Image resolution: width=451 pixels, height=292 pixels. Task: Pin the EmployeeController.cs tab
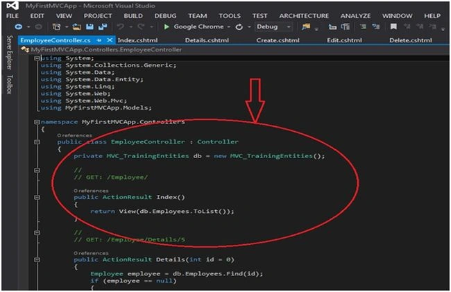[x=99, y=40]
